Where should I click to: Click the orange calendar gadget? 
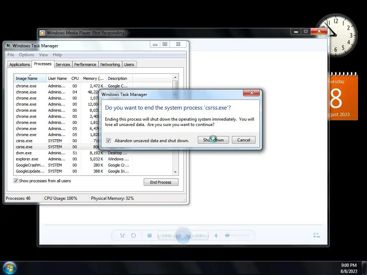343,97
